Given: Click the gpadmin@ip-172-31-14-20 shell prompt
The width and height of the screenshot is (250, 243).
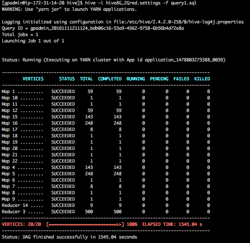Looking at the screenshot, I should pyautogui.click(x=42, y=3).
